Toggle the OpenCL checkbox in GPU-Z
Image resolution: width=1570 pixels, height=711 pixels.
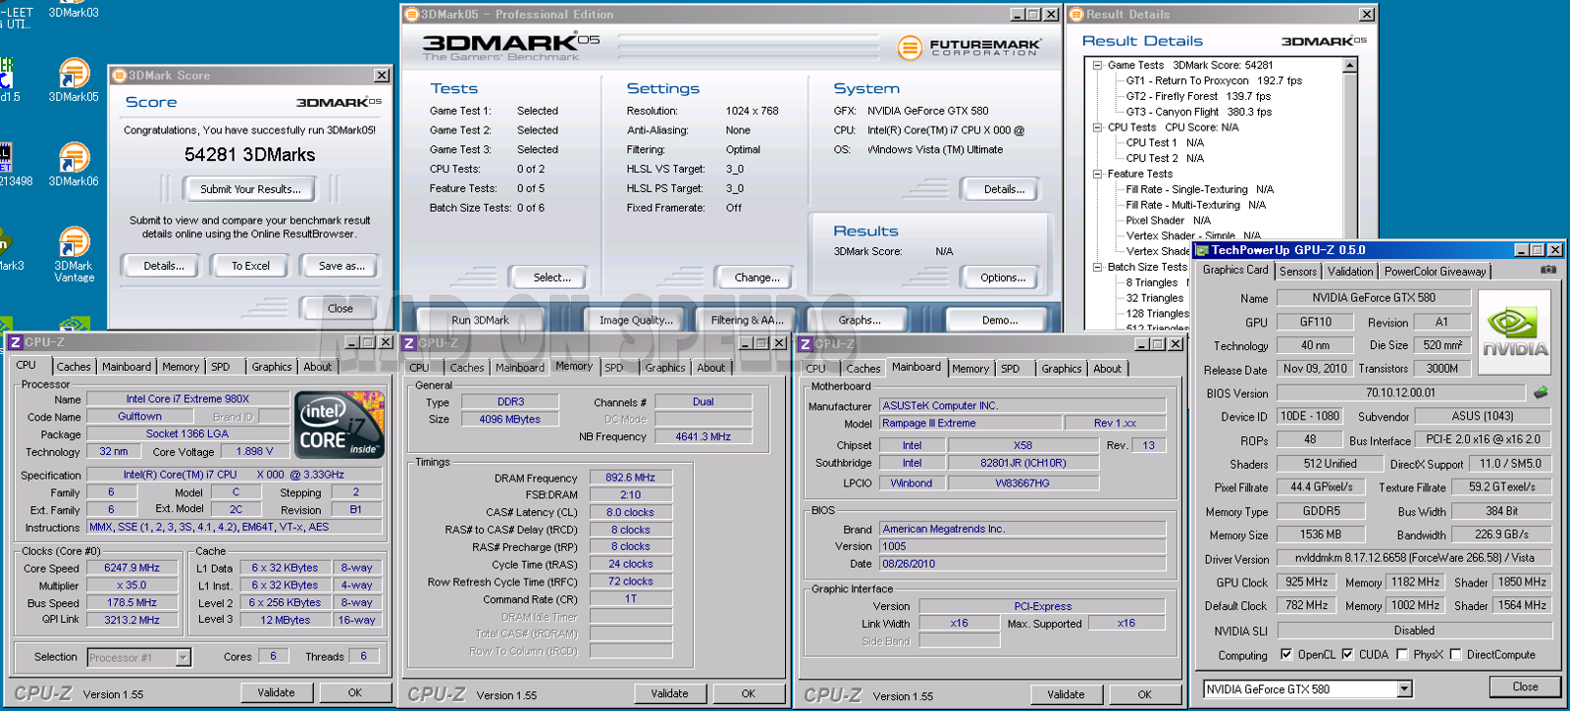click(1286, 654)
